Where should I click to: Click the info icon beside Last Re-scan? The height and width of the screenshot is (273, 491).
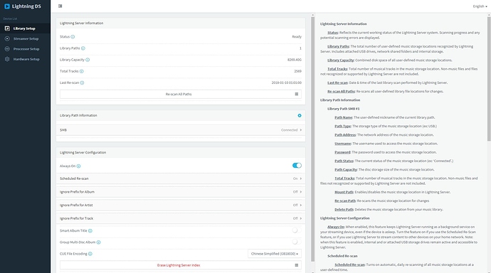(82, 83)
